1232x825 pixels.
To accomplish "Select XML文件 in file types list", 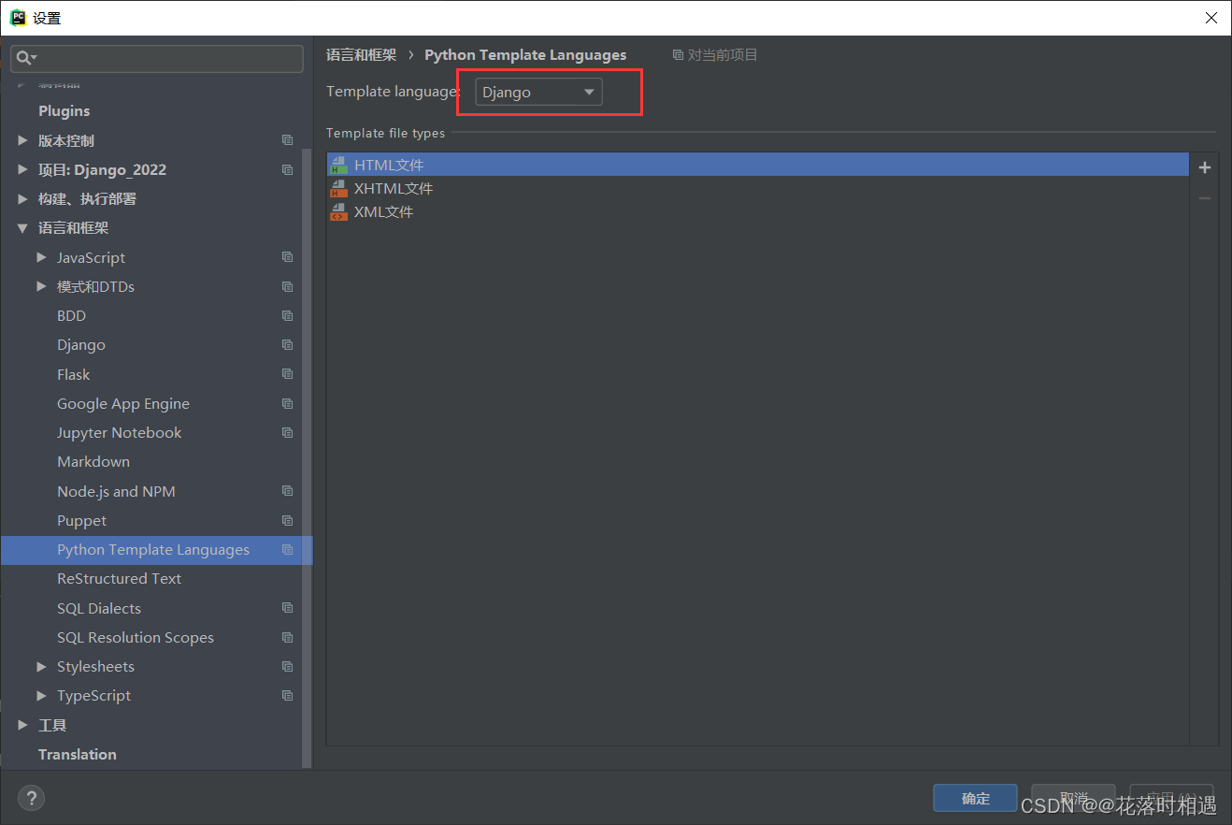I will point(758,211).
